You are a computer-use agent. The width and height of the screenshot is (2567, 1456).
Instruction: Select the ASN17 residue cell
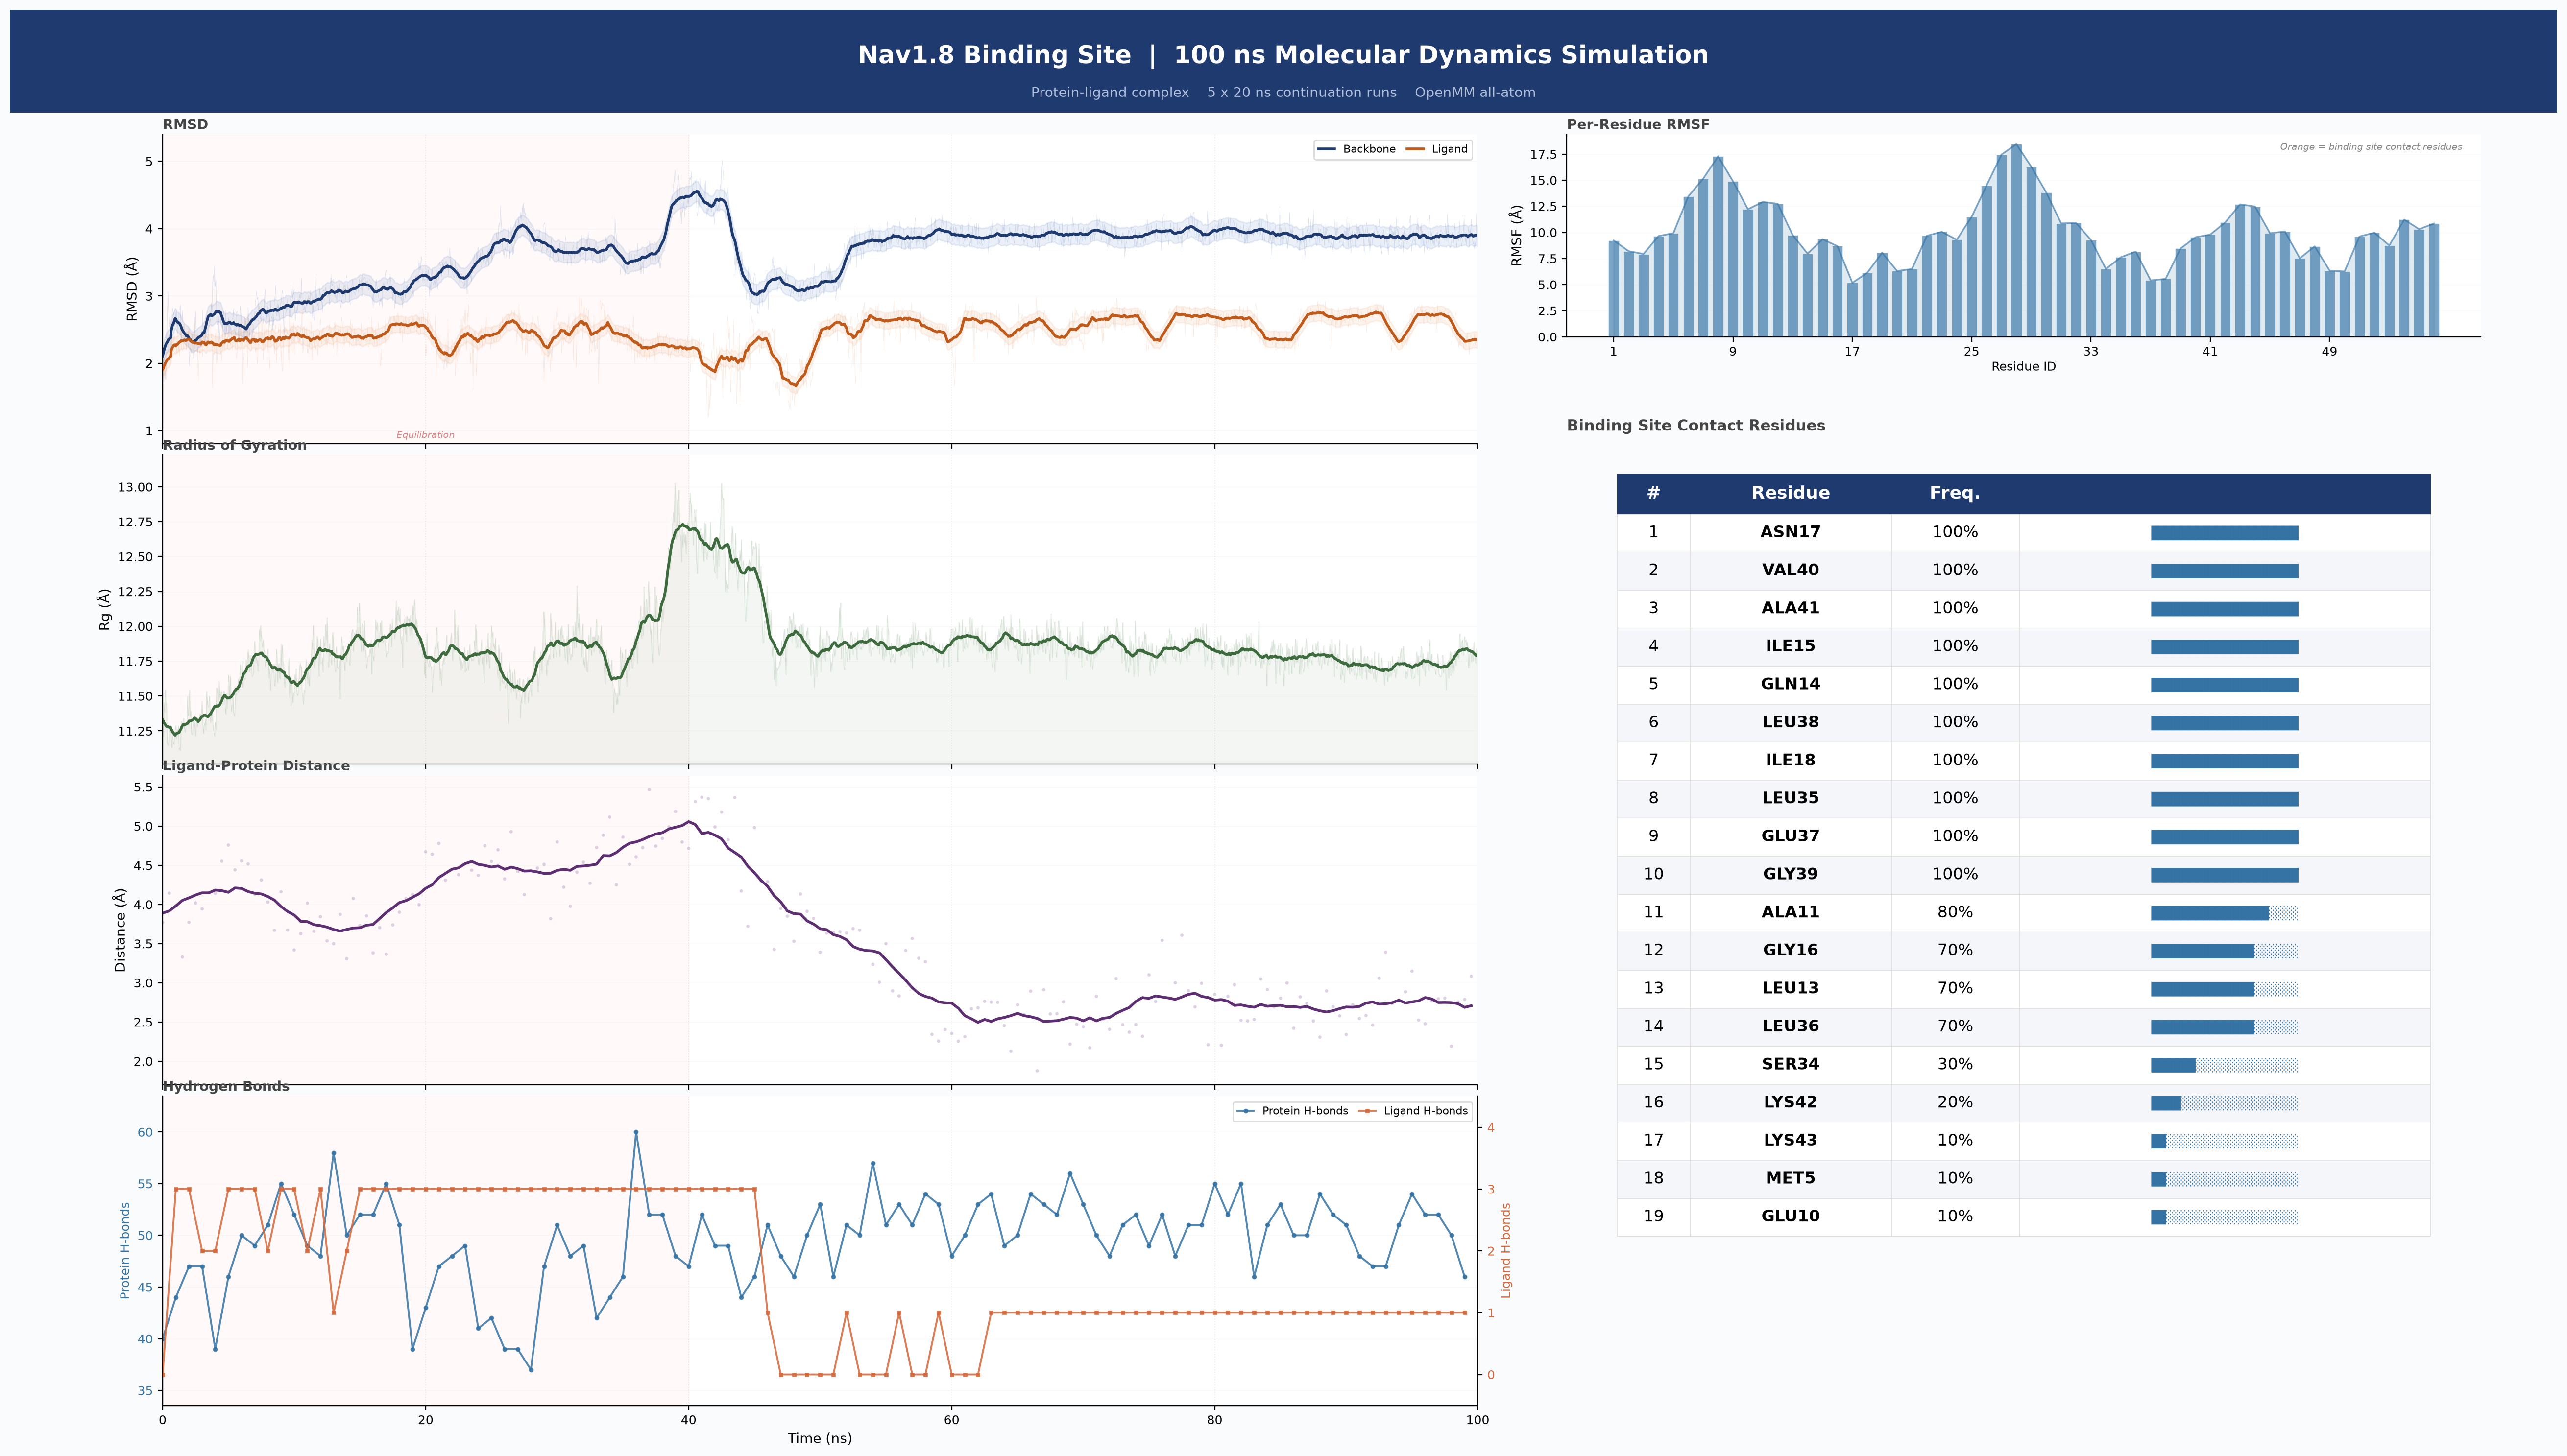point(1790,532)
